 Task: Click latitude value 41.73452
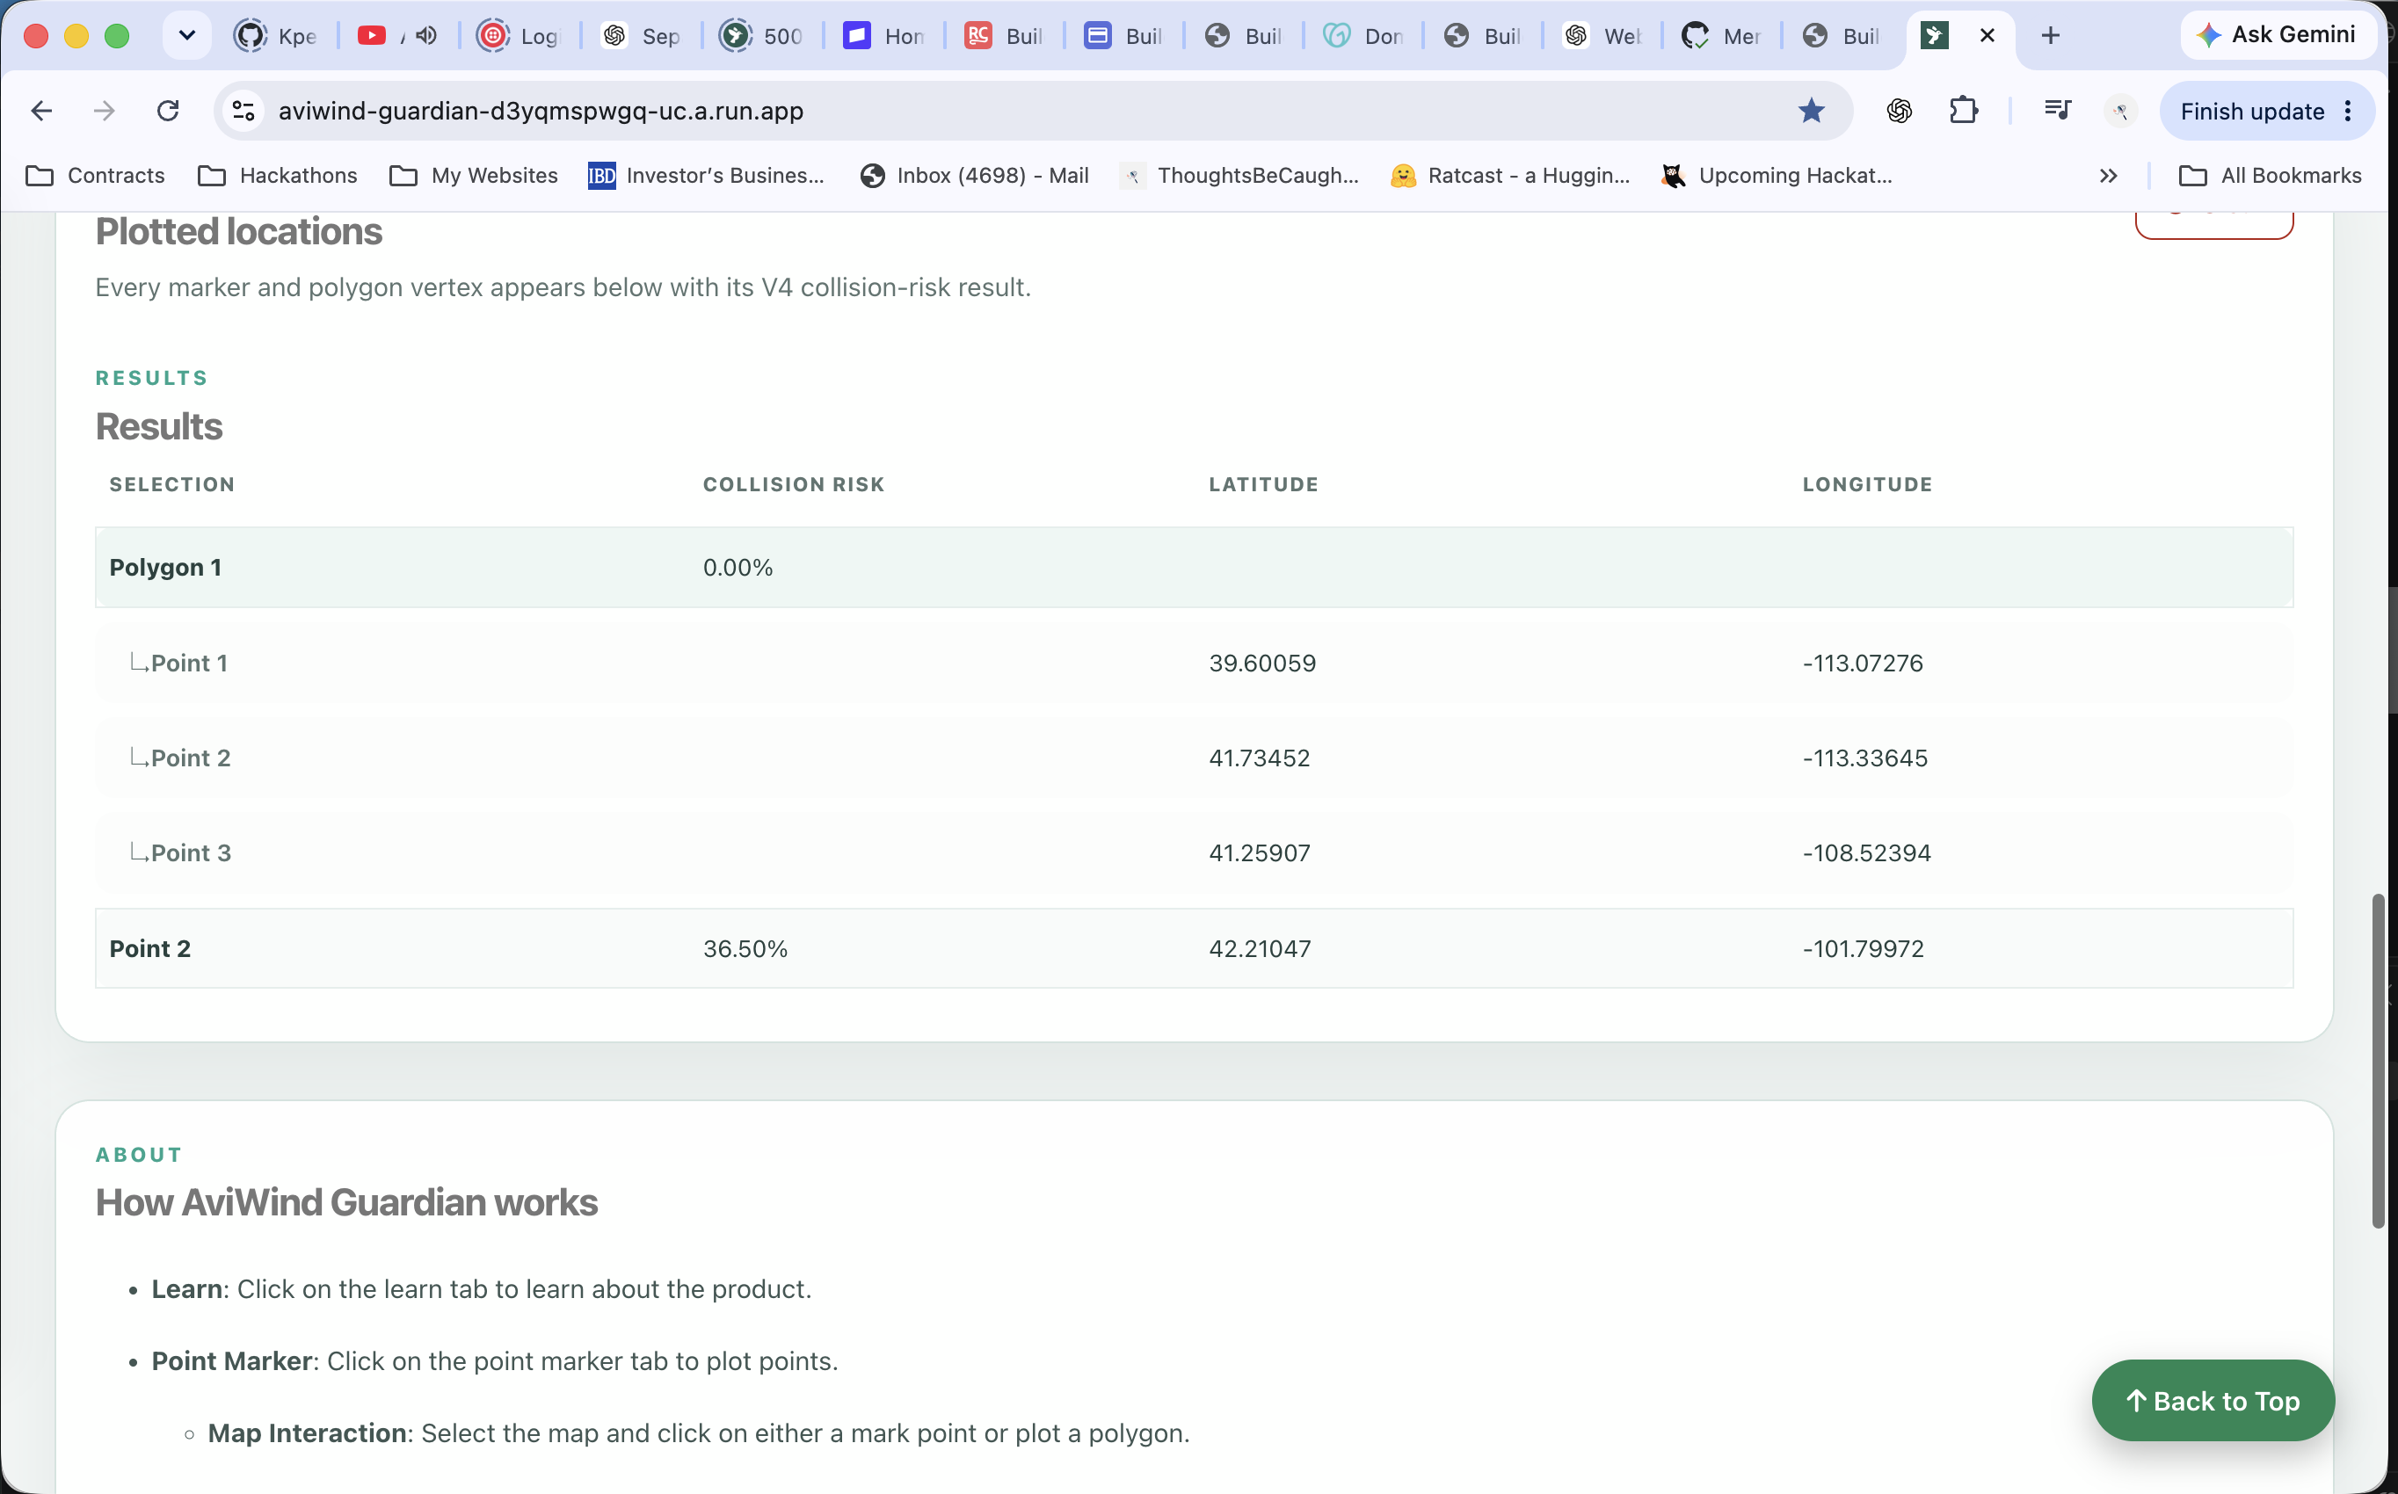point(1259,758)
